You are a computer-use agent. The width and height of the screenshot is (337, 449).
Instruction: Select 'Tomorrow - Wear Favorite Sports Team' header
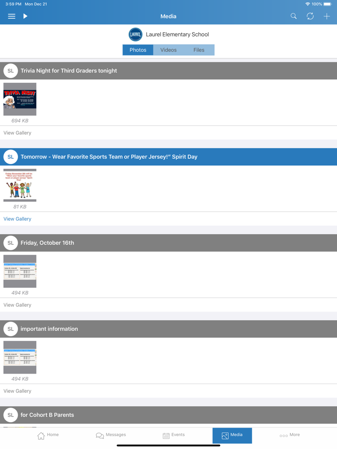pos(168,157)
